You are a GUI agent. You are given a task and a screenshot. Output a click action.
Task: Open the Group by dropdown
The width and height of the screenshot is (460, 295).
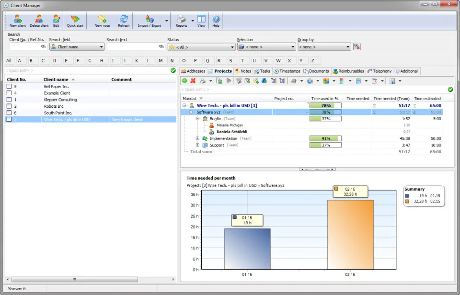[324, 47]
